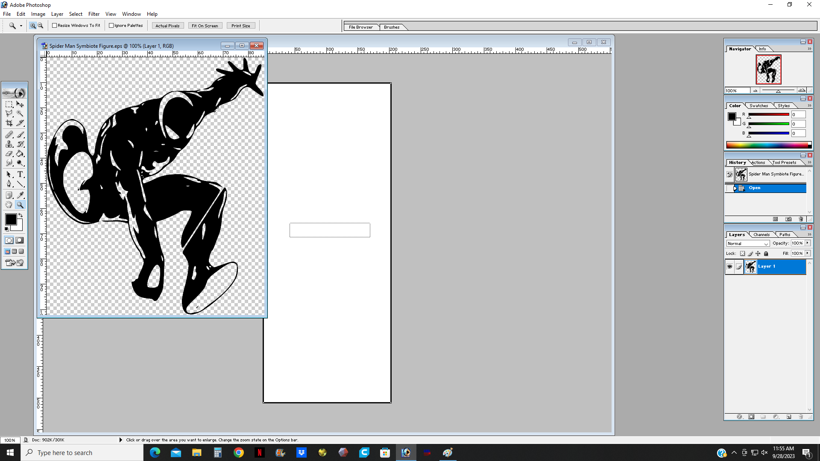This screenshot has height=461, width=820.
Task: Select the Crop tool
Action: (x=9, y=123)
